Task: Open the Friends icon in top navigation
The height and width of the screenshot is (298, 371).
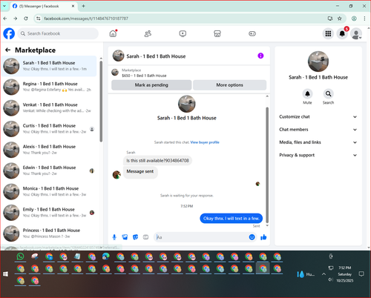Action: pos(148,33)
